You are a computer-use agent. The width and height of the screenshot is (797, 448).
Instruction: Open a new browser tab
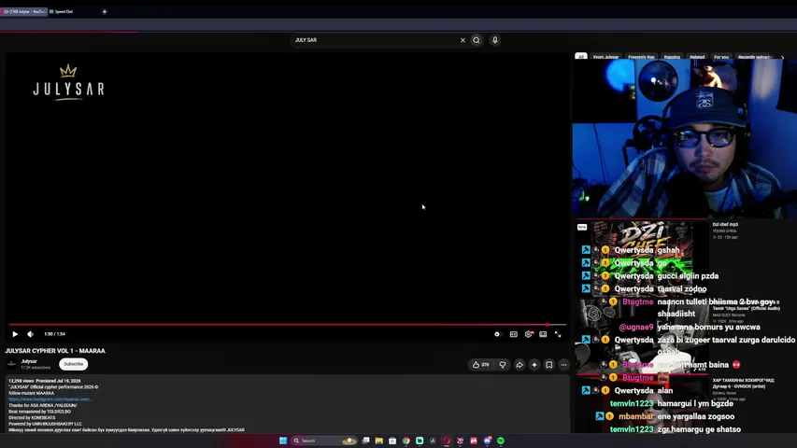coord(105,12)
